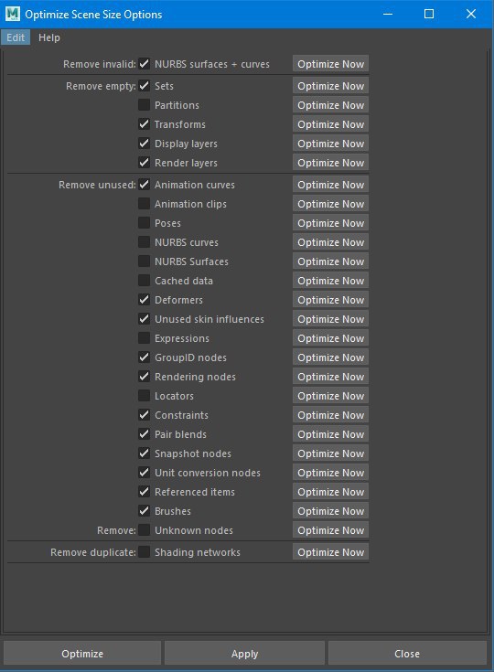Click Optimize Now for Shading networks
494x672 pixels.
tap(330, 552)
